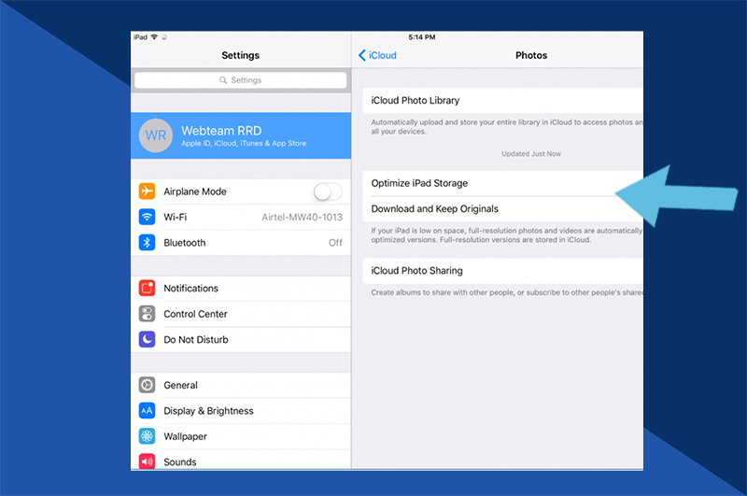Screen dimensions: 747x496
Task: Tap the WR profile avatar
Action: [x=156, y=135]
